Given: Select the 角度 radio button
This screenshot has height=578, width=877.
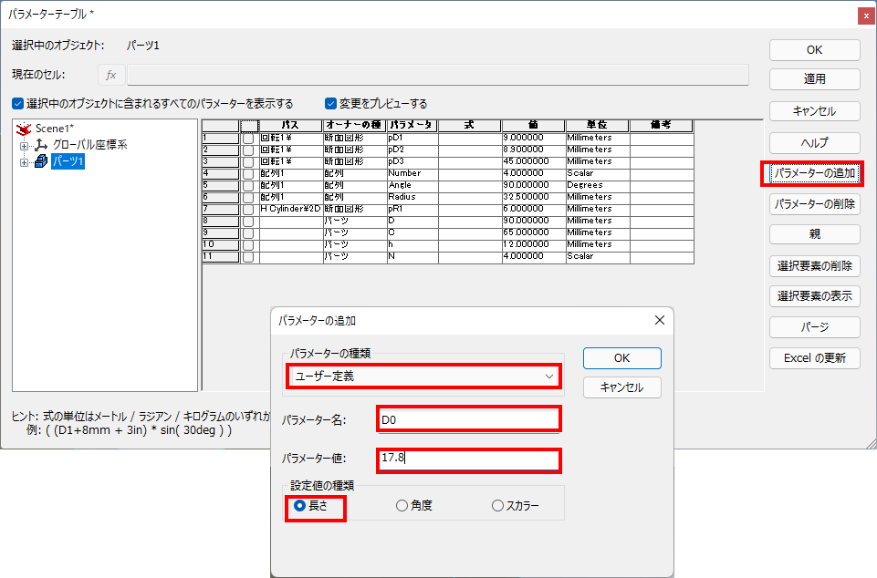Looking at the screenshot, I should pyautogui.click(x=402, y=506).
